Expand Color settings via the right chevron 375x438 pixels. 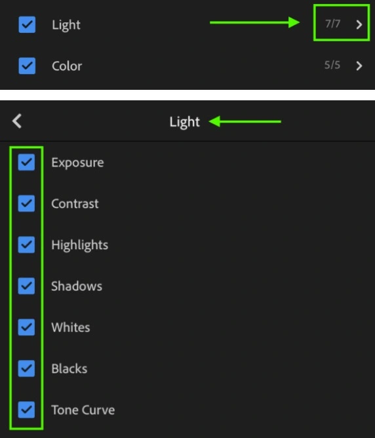359,66
